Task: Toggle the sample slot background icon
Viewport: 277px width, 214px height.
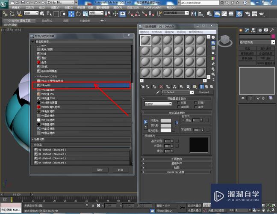Action: (x=213, y=47)
